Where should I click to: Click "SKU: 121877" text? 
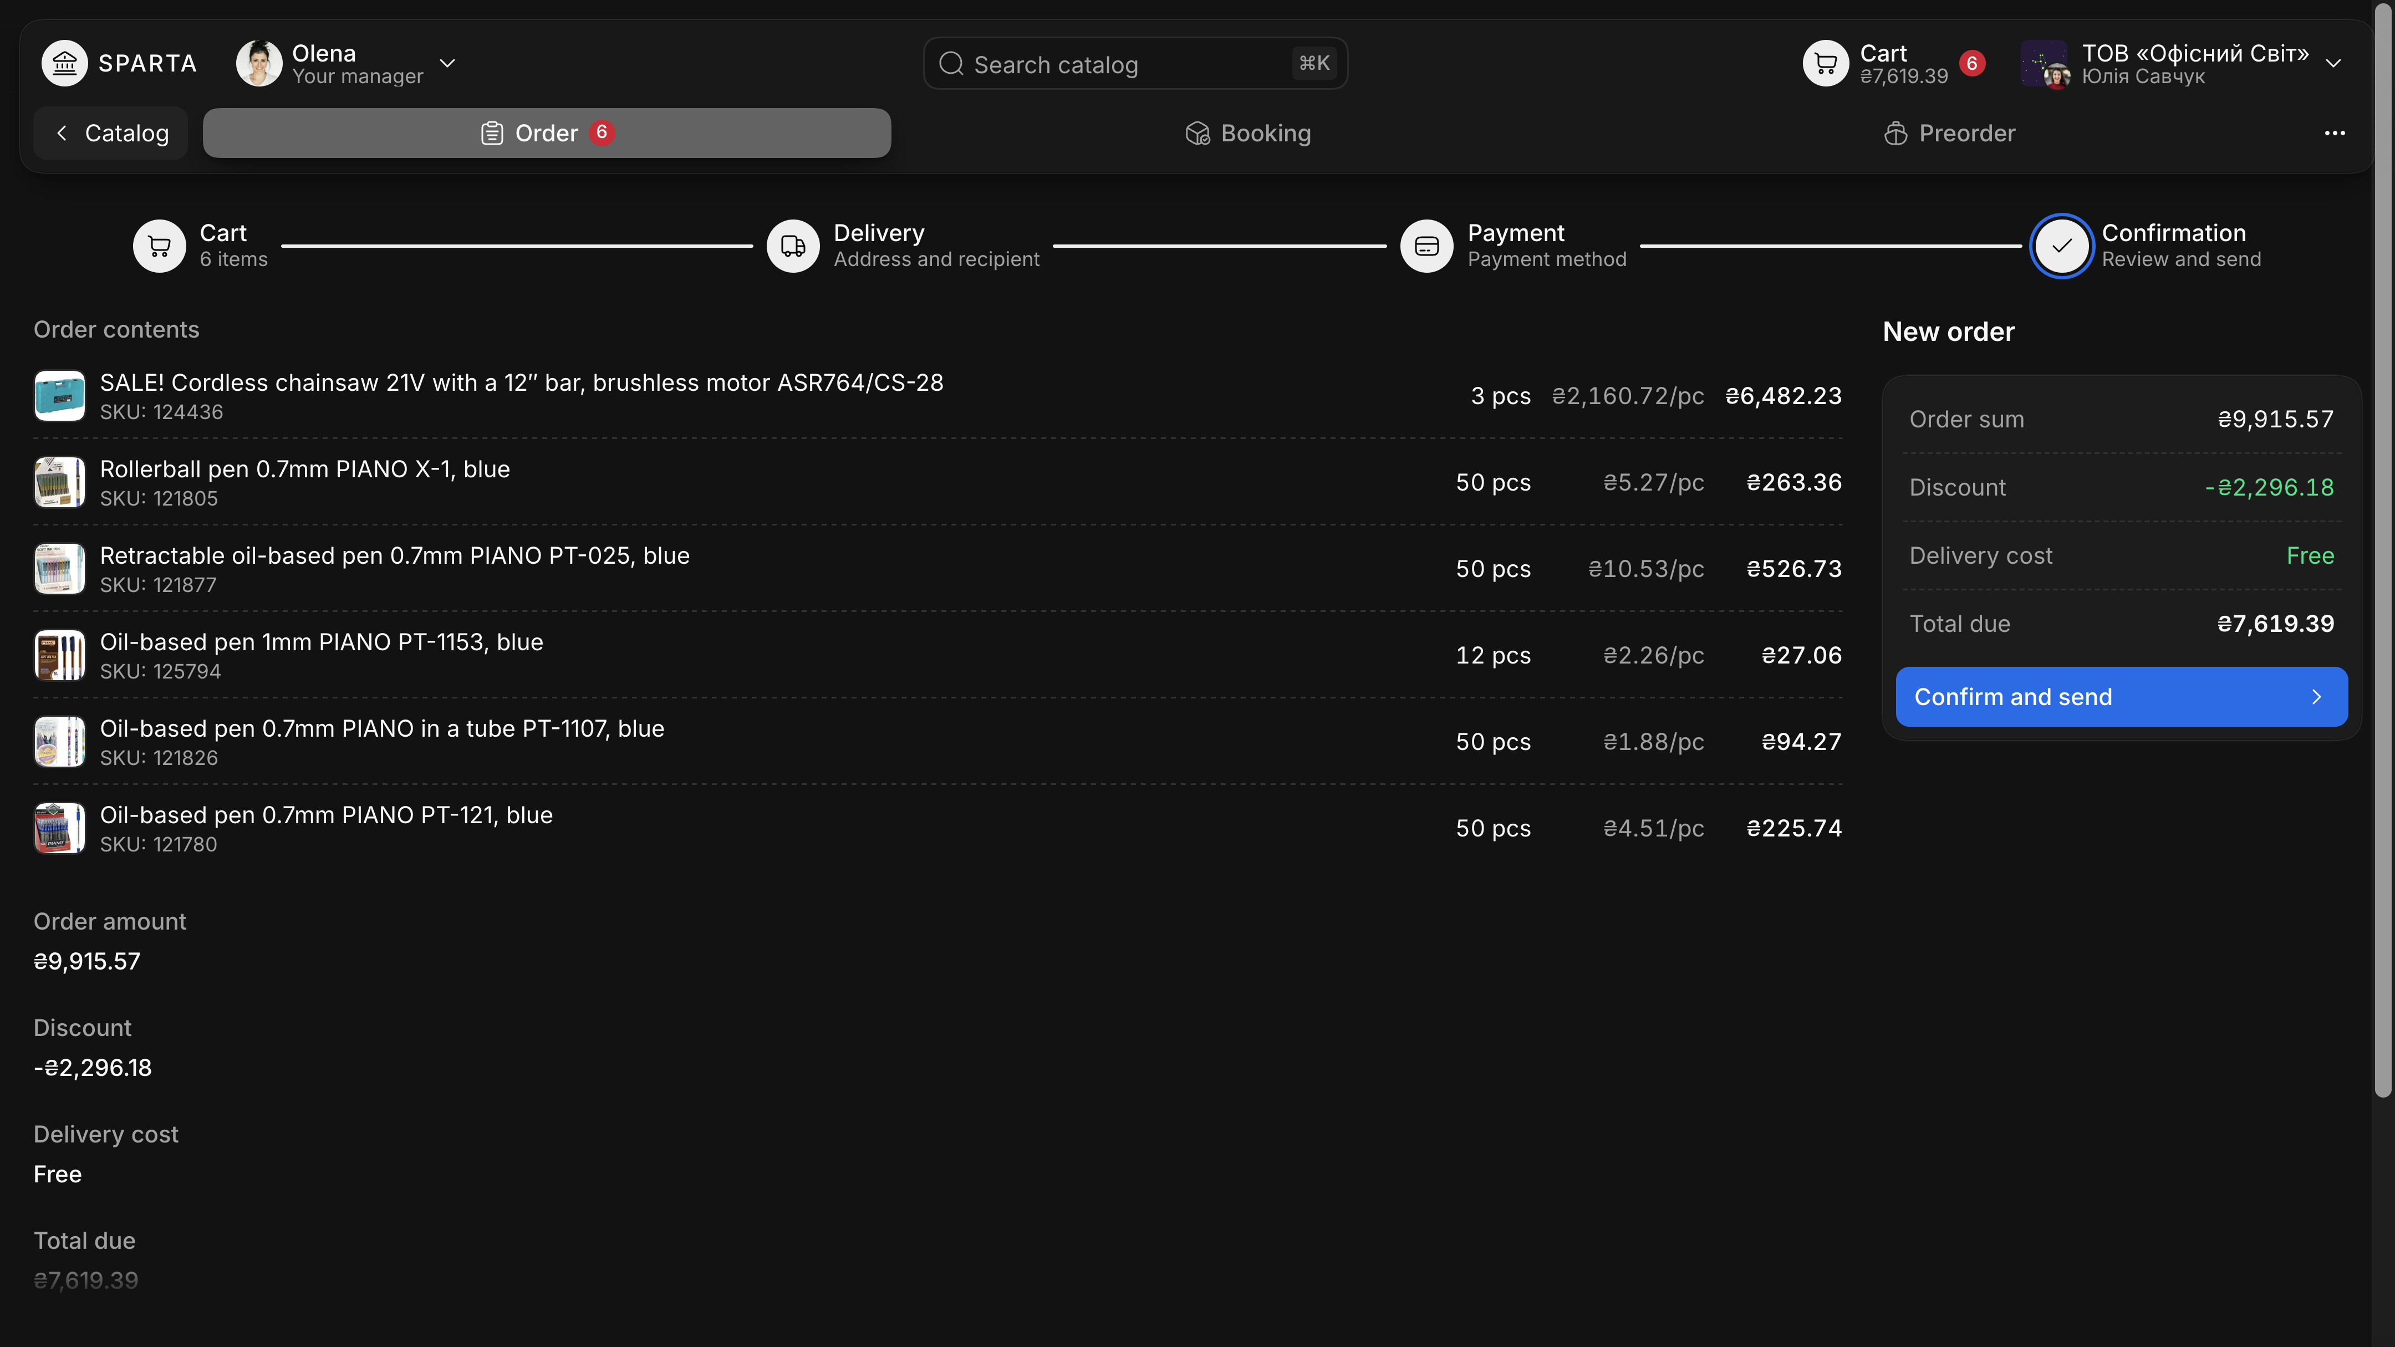tap(158, 585)
